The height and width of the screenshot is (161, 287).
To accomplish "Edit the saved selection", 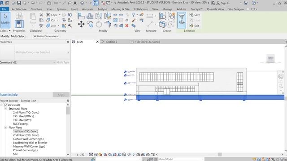I will coord(194,26).
